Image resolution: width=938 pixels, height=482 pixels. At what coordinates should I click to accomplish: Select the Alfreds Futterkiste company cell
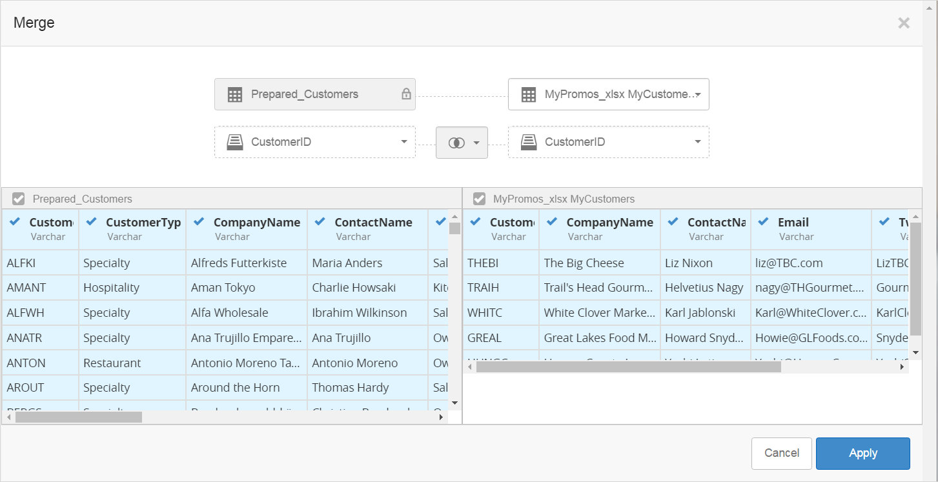click(239, 263)
